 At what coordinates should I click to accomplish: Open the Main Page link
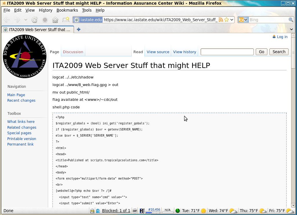coord(16,95)
